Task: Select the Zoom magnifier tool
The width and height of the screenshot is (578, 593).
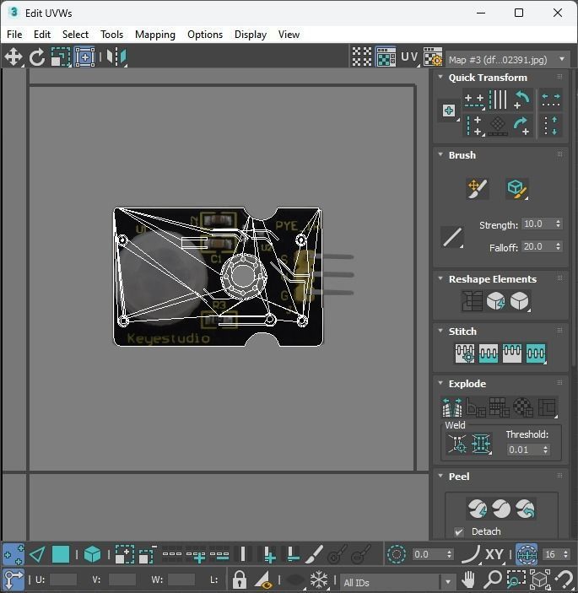Action: click(493, 579)
